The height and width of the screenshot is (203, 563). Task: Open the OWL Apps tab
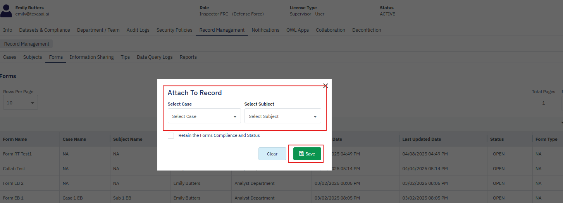point(298,30)
